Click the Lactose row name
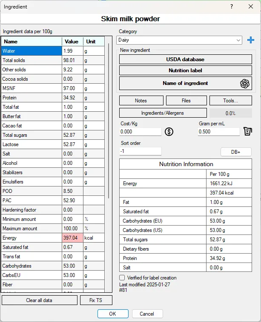This screenshot has height=322, width=261. [x=32, y=144]
